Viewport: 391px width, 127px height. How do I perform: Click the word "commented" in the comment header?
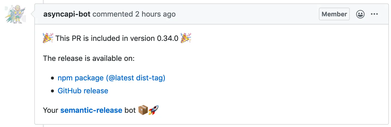coord(113,14)
